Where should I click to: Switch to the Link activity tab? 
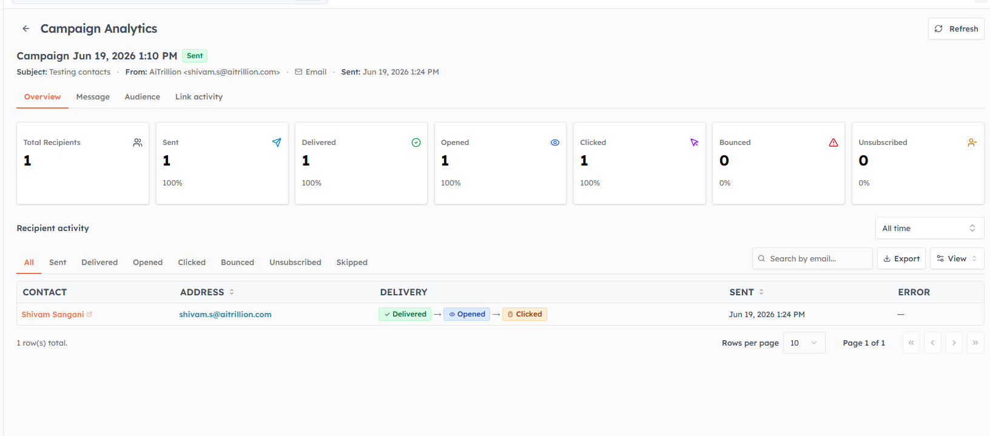[199, 97]
